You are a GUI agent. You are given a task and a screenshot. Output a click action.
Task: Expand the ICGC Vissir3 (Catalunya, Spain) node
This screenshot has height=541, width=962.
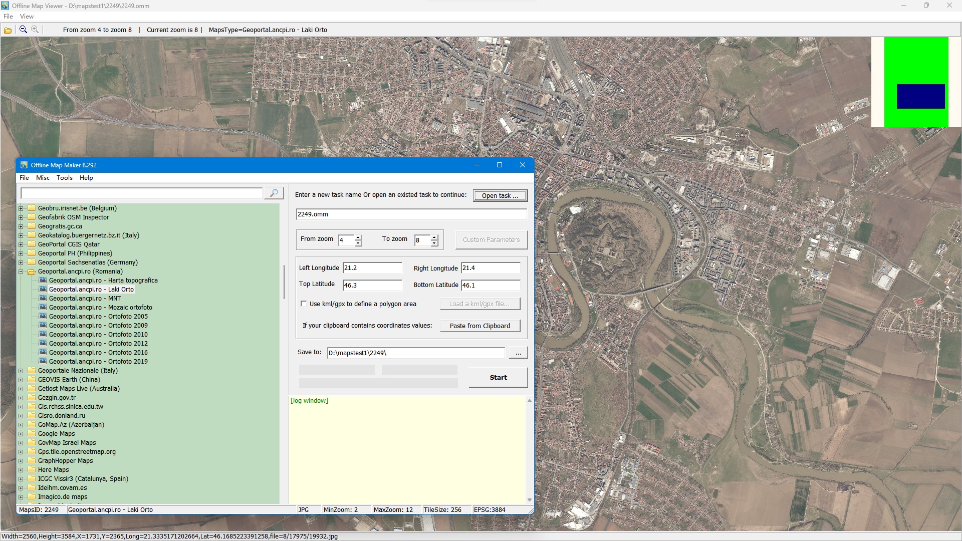(21, 479)
